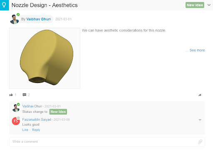
Task: Like the 'Looks good' comment
Action: (25, 130)
